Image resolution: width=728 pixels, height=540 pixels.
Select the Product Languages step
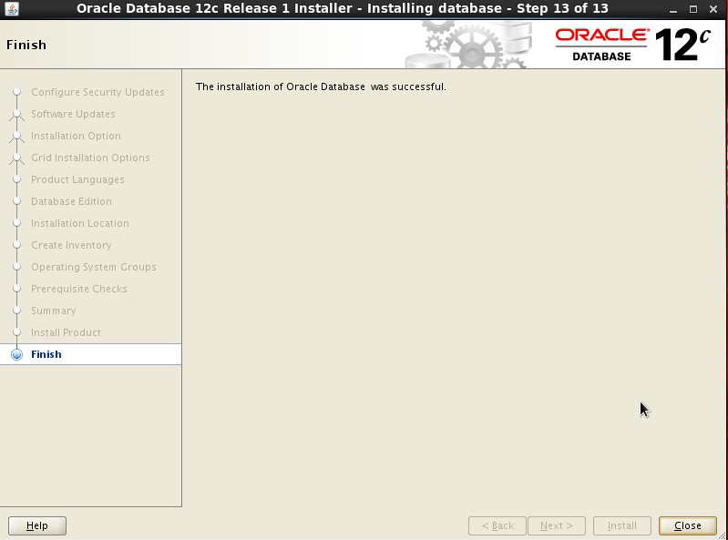coord(77,180)
